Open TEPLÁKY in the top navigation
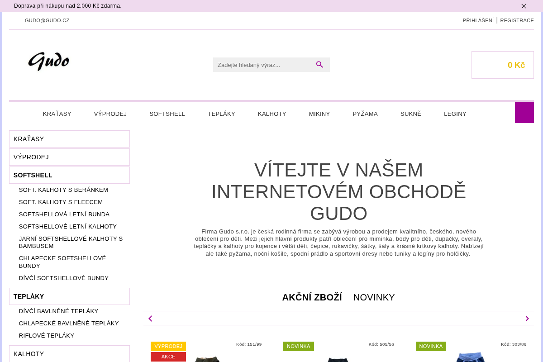 [222, 114]
